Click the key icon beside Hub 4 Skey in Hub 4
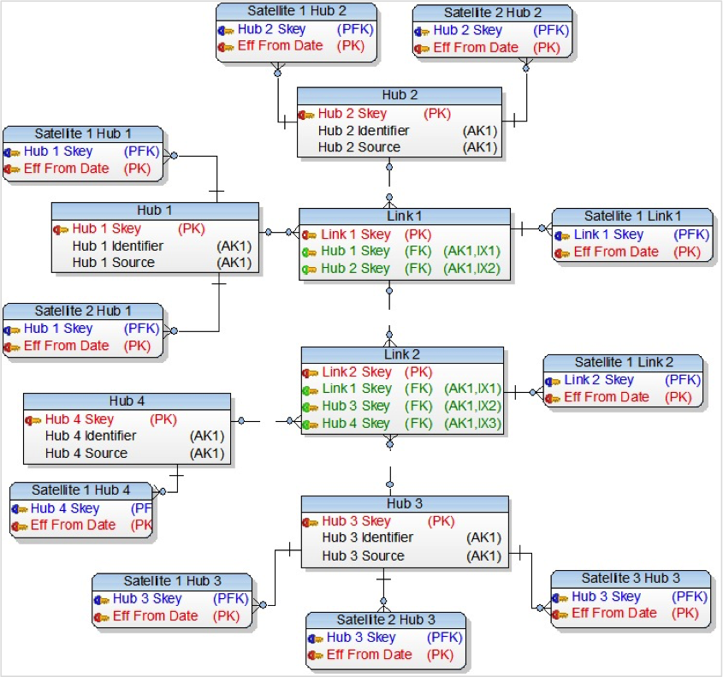The width and height of the screenshot is (723, 677). coord(33,420)
